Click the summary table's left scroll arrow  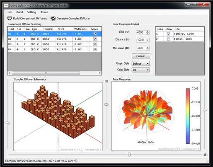coord(10,73)
